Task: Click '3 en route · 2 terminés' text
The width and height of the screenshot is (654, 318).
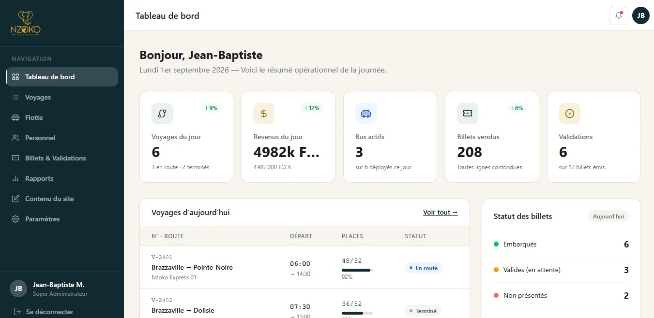Action: pos(181,167)
